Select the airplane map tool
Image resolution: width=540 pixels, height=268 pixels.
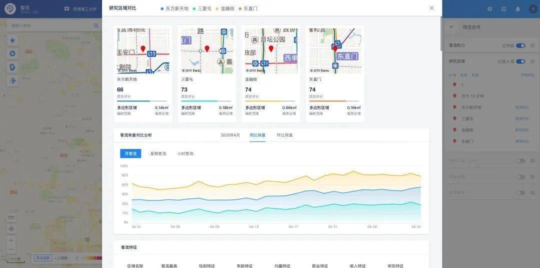12,80
